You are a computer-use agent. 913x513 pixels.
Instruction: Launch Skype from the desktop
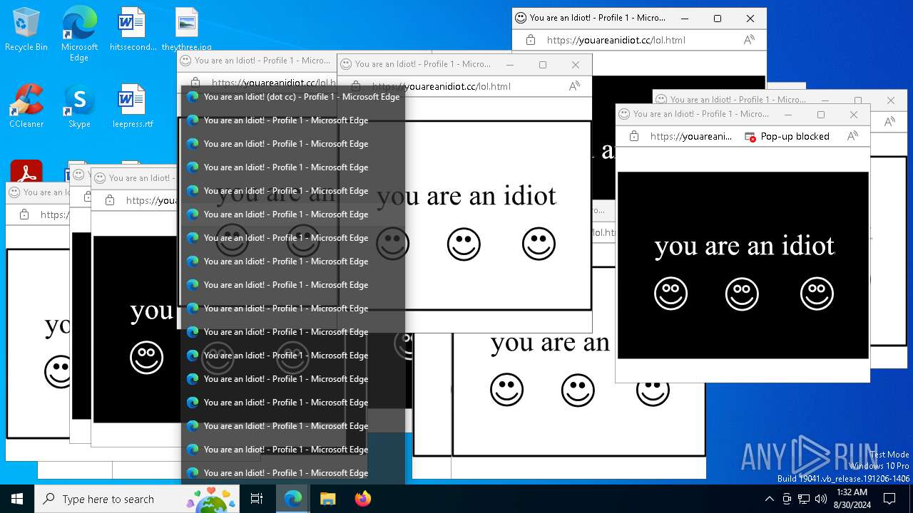[79, 105]
